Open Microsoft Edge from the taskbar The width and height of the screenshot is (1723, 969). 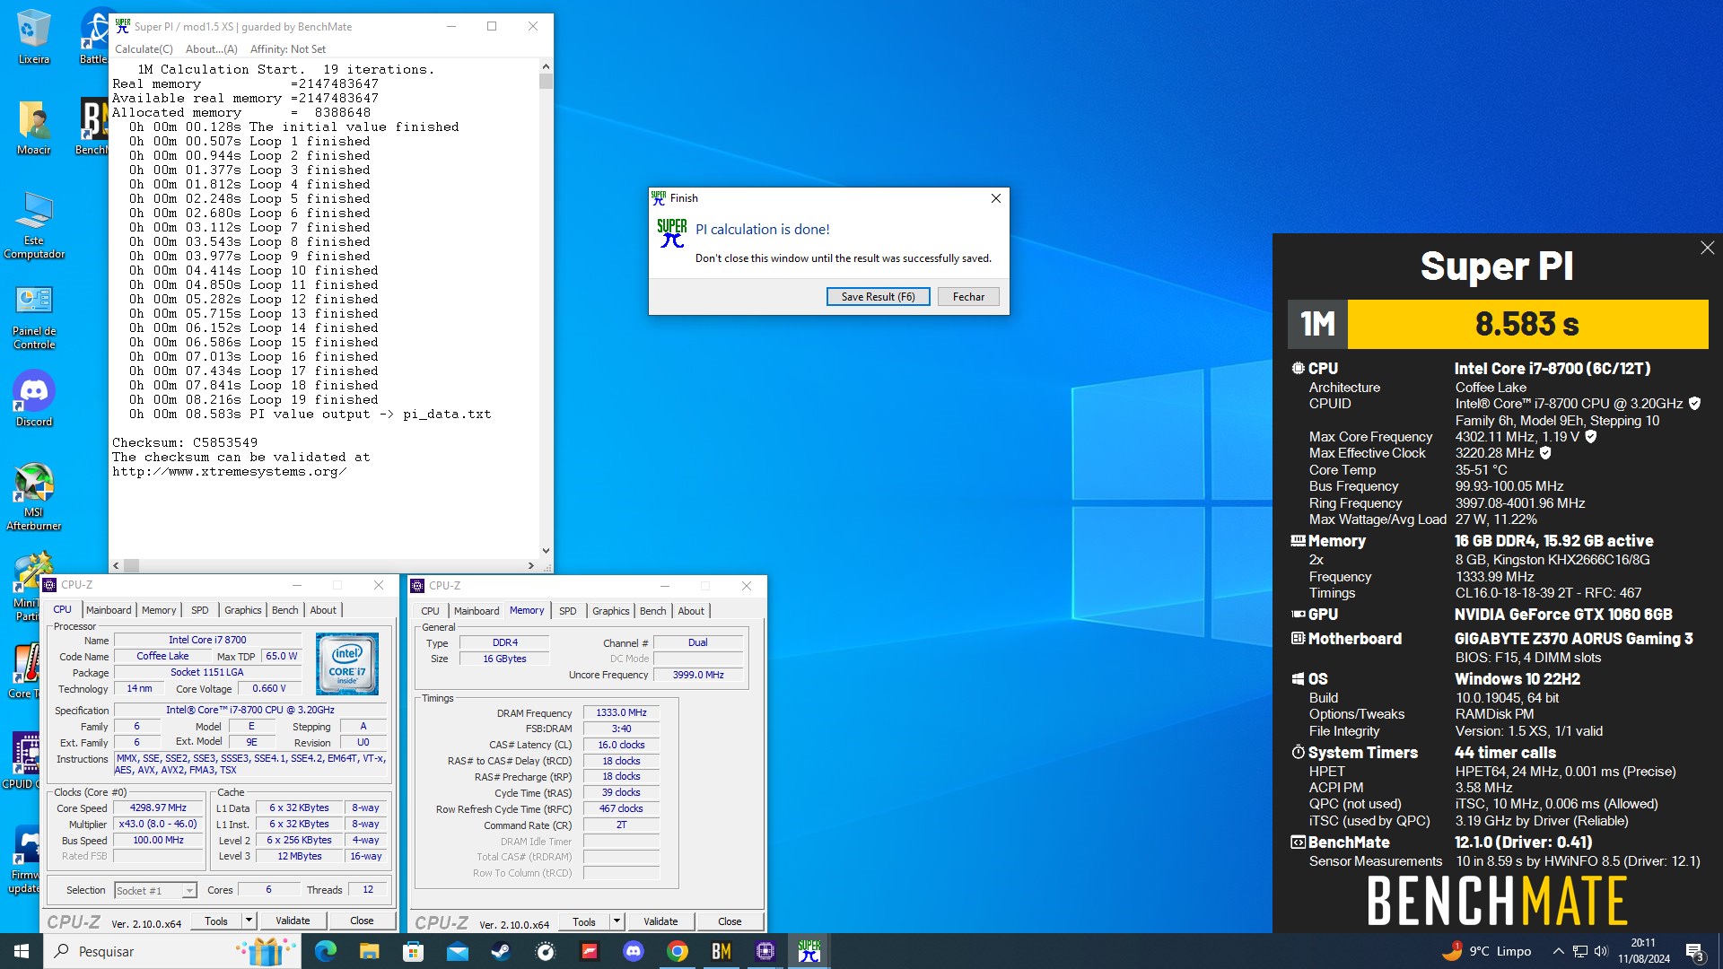tap(325, 951)
